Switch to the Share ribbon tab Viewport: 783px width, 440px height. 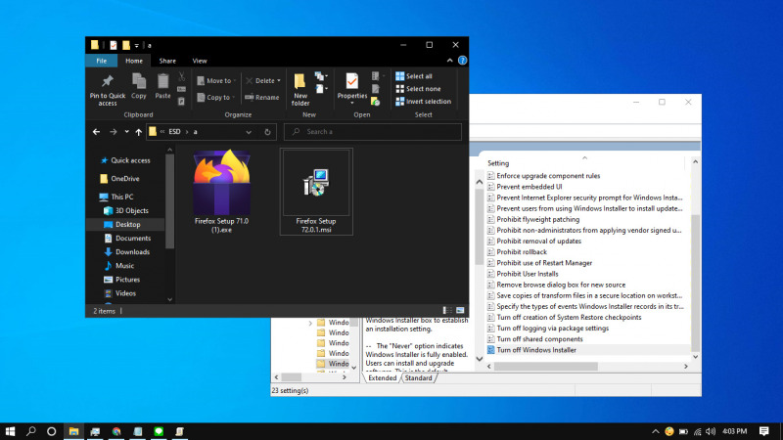(167, 61)
